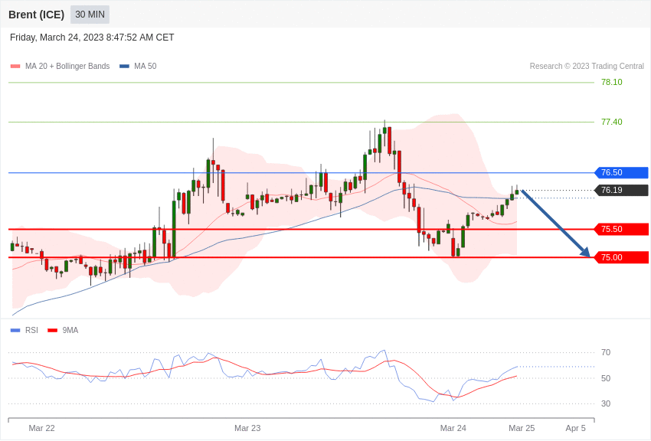Click the RSI legend label

click(x=31, y=330)
